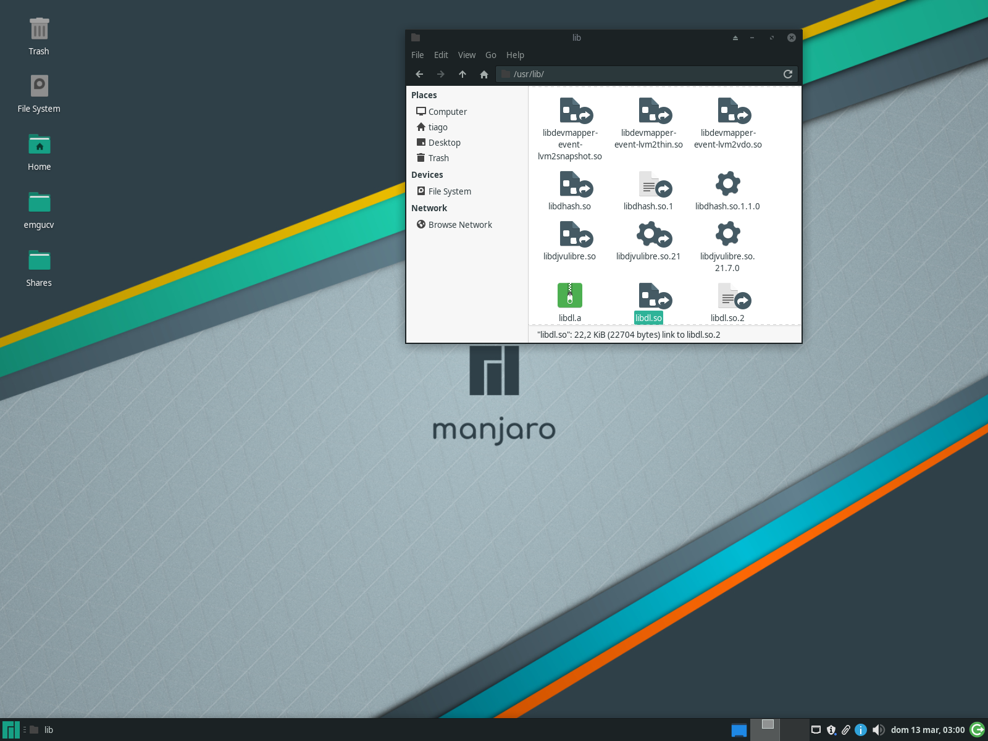This screenshot has width=988, height=741.
Task: Go to the home folder via toolbar
Action: [x=484, y=74]
